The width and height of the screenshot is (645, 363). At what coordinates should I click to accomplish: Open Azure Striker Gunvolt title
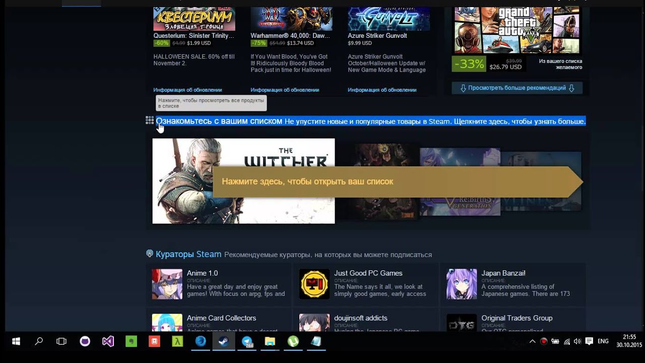point(377,36)
